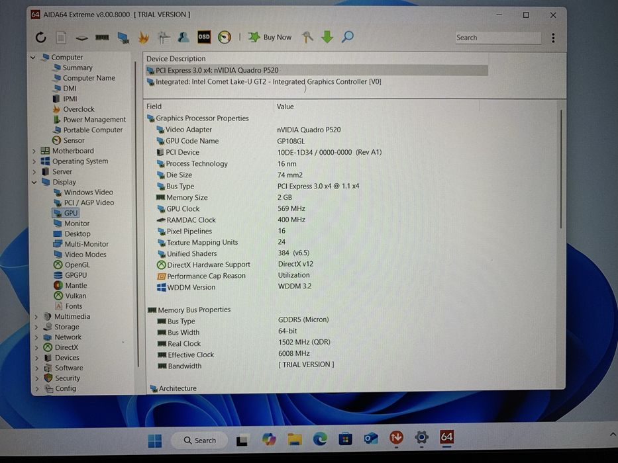Expand the DirectX tree node
Viewport: 618px width, 463px height.
(36, 348)
